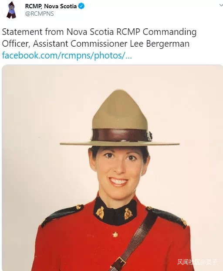Click the words Lee Bergerman in tweet
Viewport: 223px width, 271px height.
(159, 43)
